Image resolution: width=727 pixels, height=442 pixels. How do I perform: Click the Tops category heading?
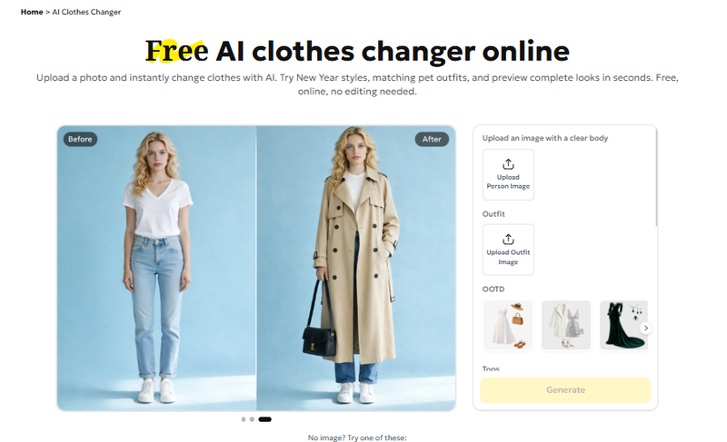coord(491,368)
